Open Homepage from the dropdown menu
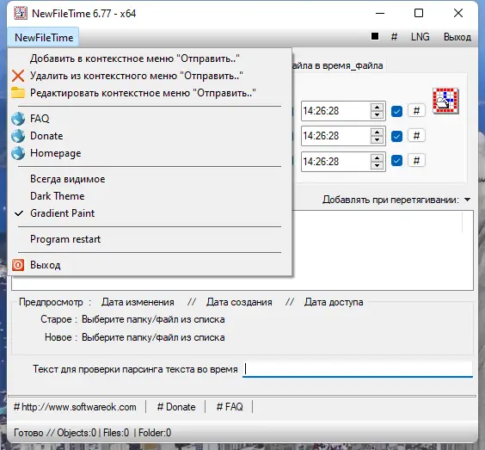This screenshot has height=450, width=485. point(150,153)
